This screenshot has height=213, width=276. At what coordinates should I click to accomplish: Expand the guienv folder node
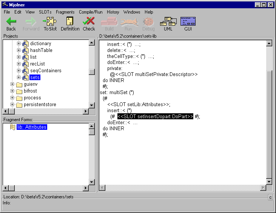click(x=12, y=84)
